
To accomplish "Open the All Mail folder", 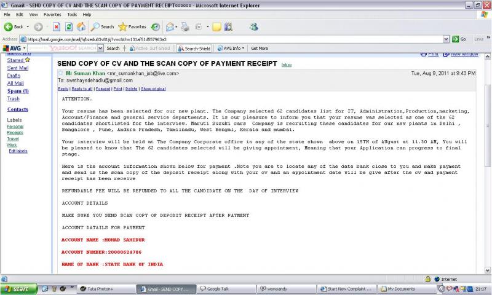I will [15, 84].
